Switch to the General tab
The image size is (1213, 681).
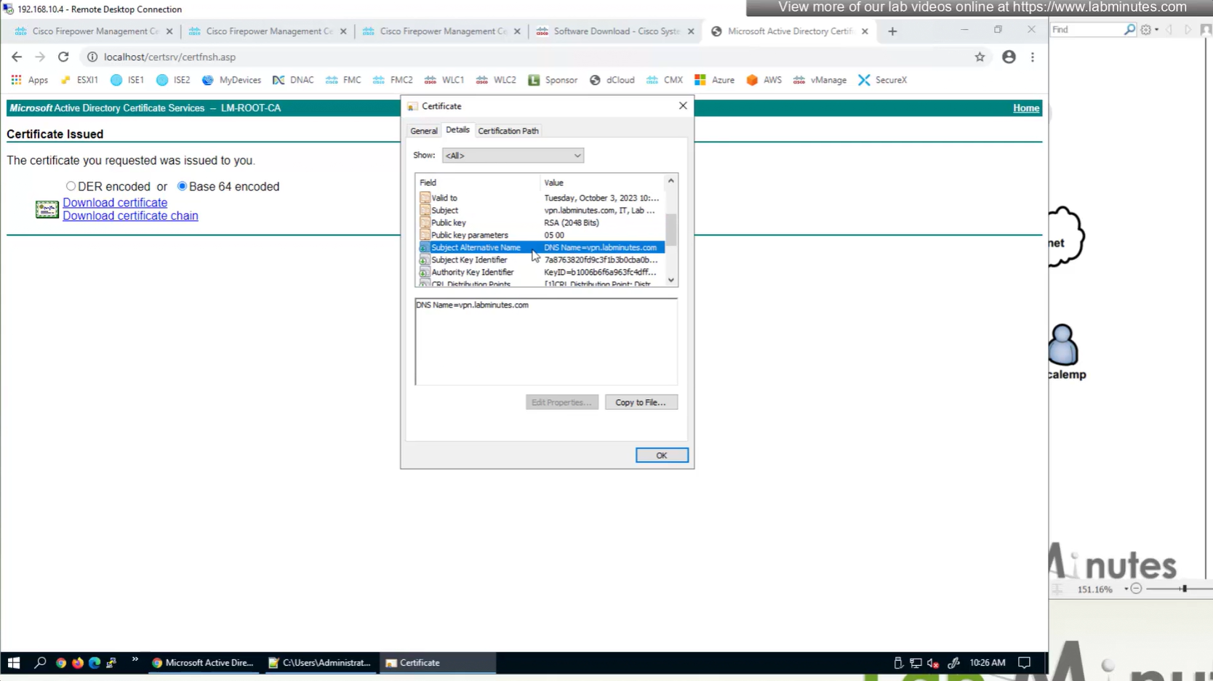pos(423,131)
